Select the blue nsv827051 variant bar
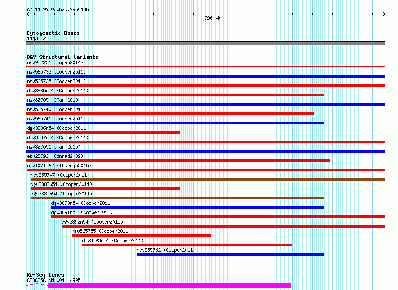 click(x=206, y=151)
